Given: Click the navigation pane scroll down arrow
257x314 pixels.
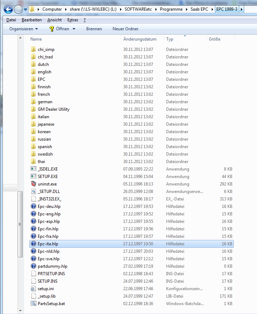Looking at the screenshot, I should pyautogui.click(x=20, y=310).
